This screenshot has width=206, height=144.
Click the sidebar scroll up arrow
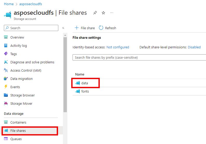click(65, 35)
